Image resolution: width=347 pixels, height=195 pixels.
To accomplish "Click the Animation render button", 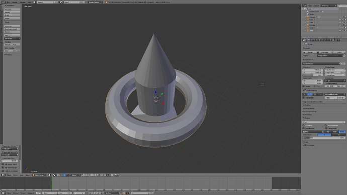I will click(324, 52).
